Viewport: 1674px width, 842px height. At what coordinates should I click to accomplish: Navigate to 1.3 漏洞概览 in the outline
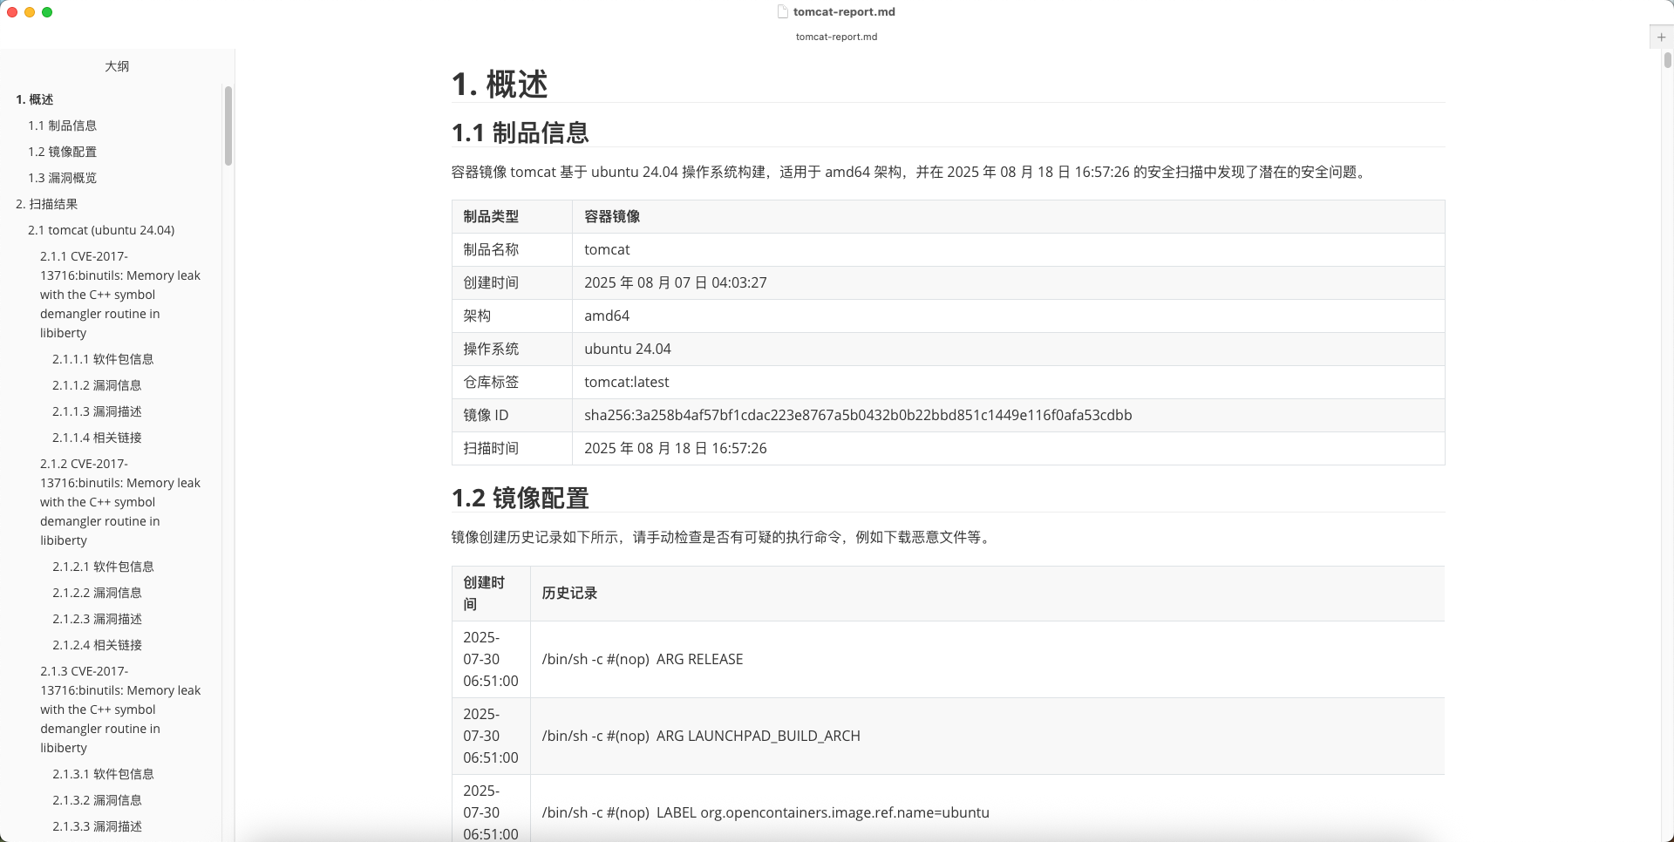62,178
